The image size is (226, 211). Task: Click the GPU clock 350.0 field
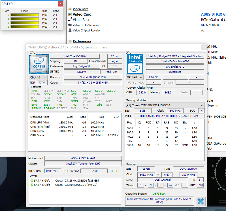tap(142, 93)
